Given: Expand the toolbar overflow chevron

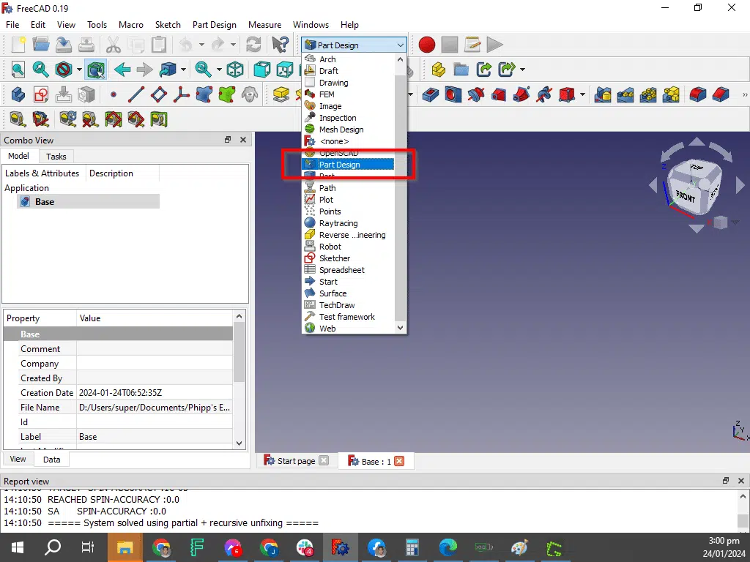Looking at the screenshot, I should click(744, 94).
